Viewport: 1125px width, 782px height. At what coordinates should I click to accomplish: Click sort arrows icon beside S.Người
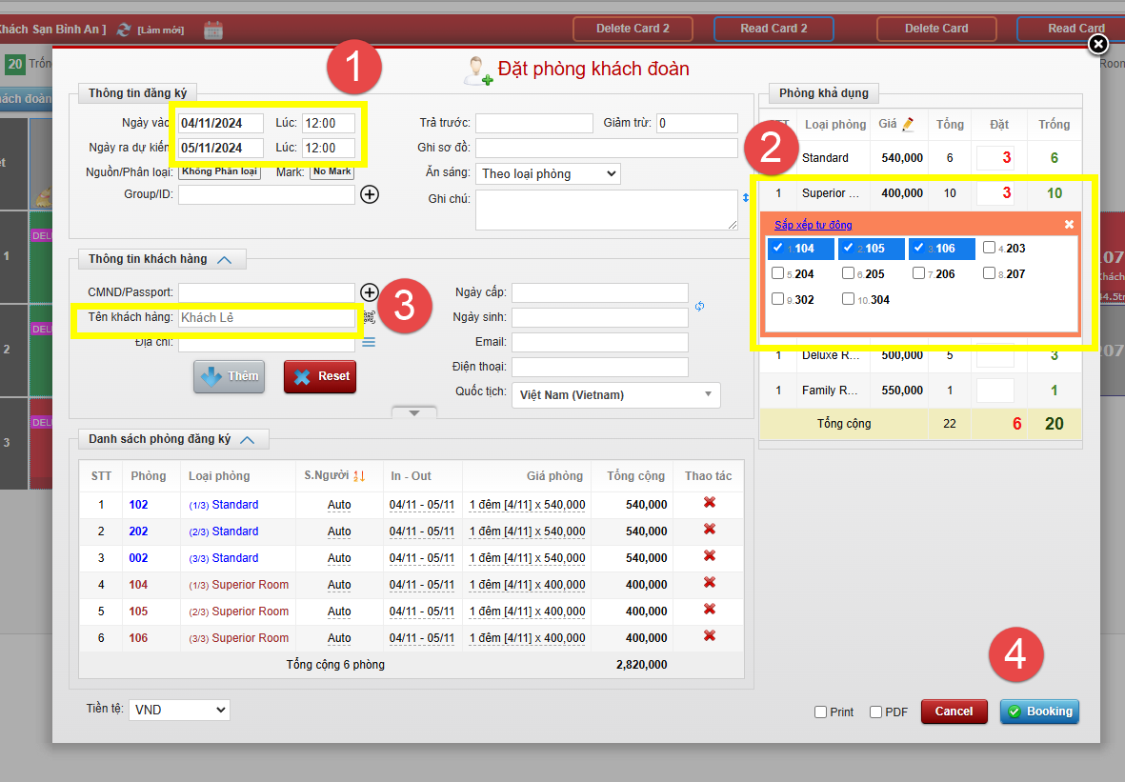(359, 475)
